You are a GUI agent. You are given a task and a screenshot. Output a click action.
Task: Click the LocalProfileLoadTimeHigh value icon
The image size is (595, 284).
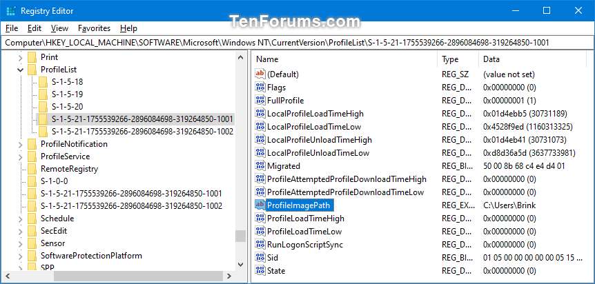click(x=260, y=113)
